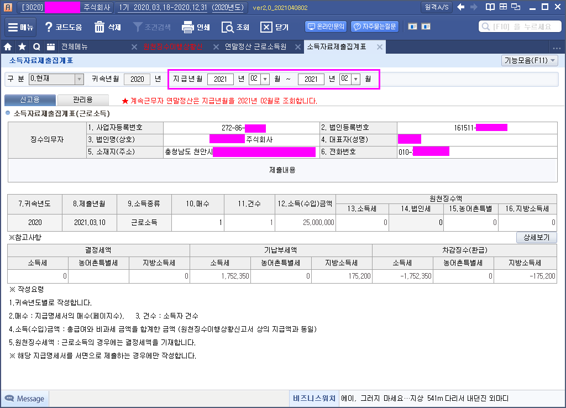Click the 인쇄 printer icon
Viewport: 566px width, 408px height.
[188, 27]
